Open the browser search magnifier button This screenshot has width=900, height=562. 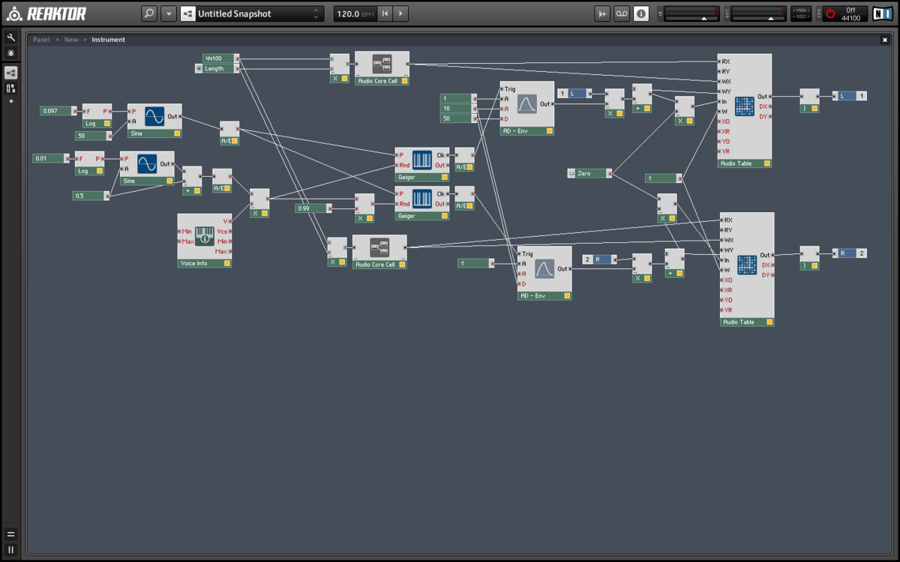149,13
